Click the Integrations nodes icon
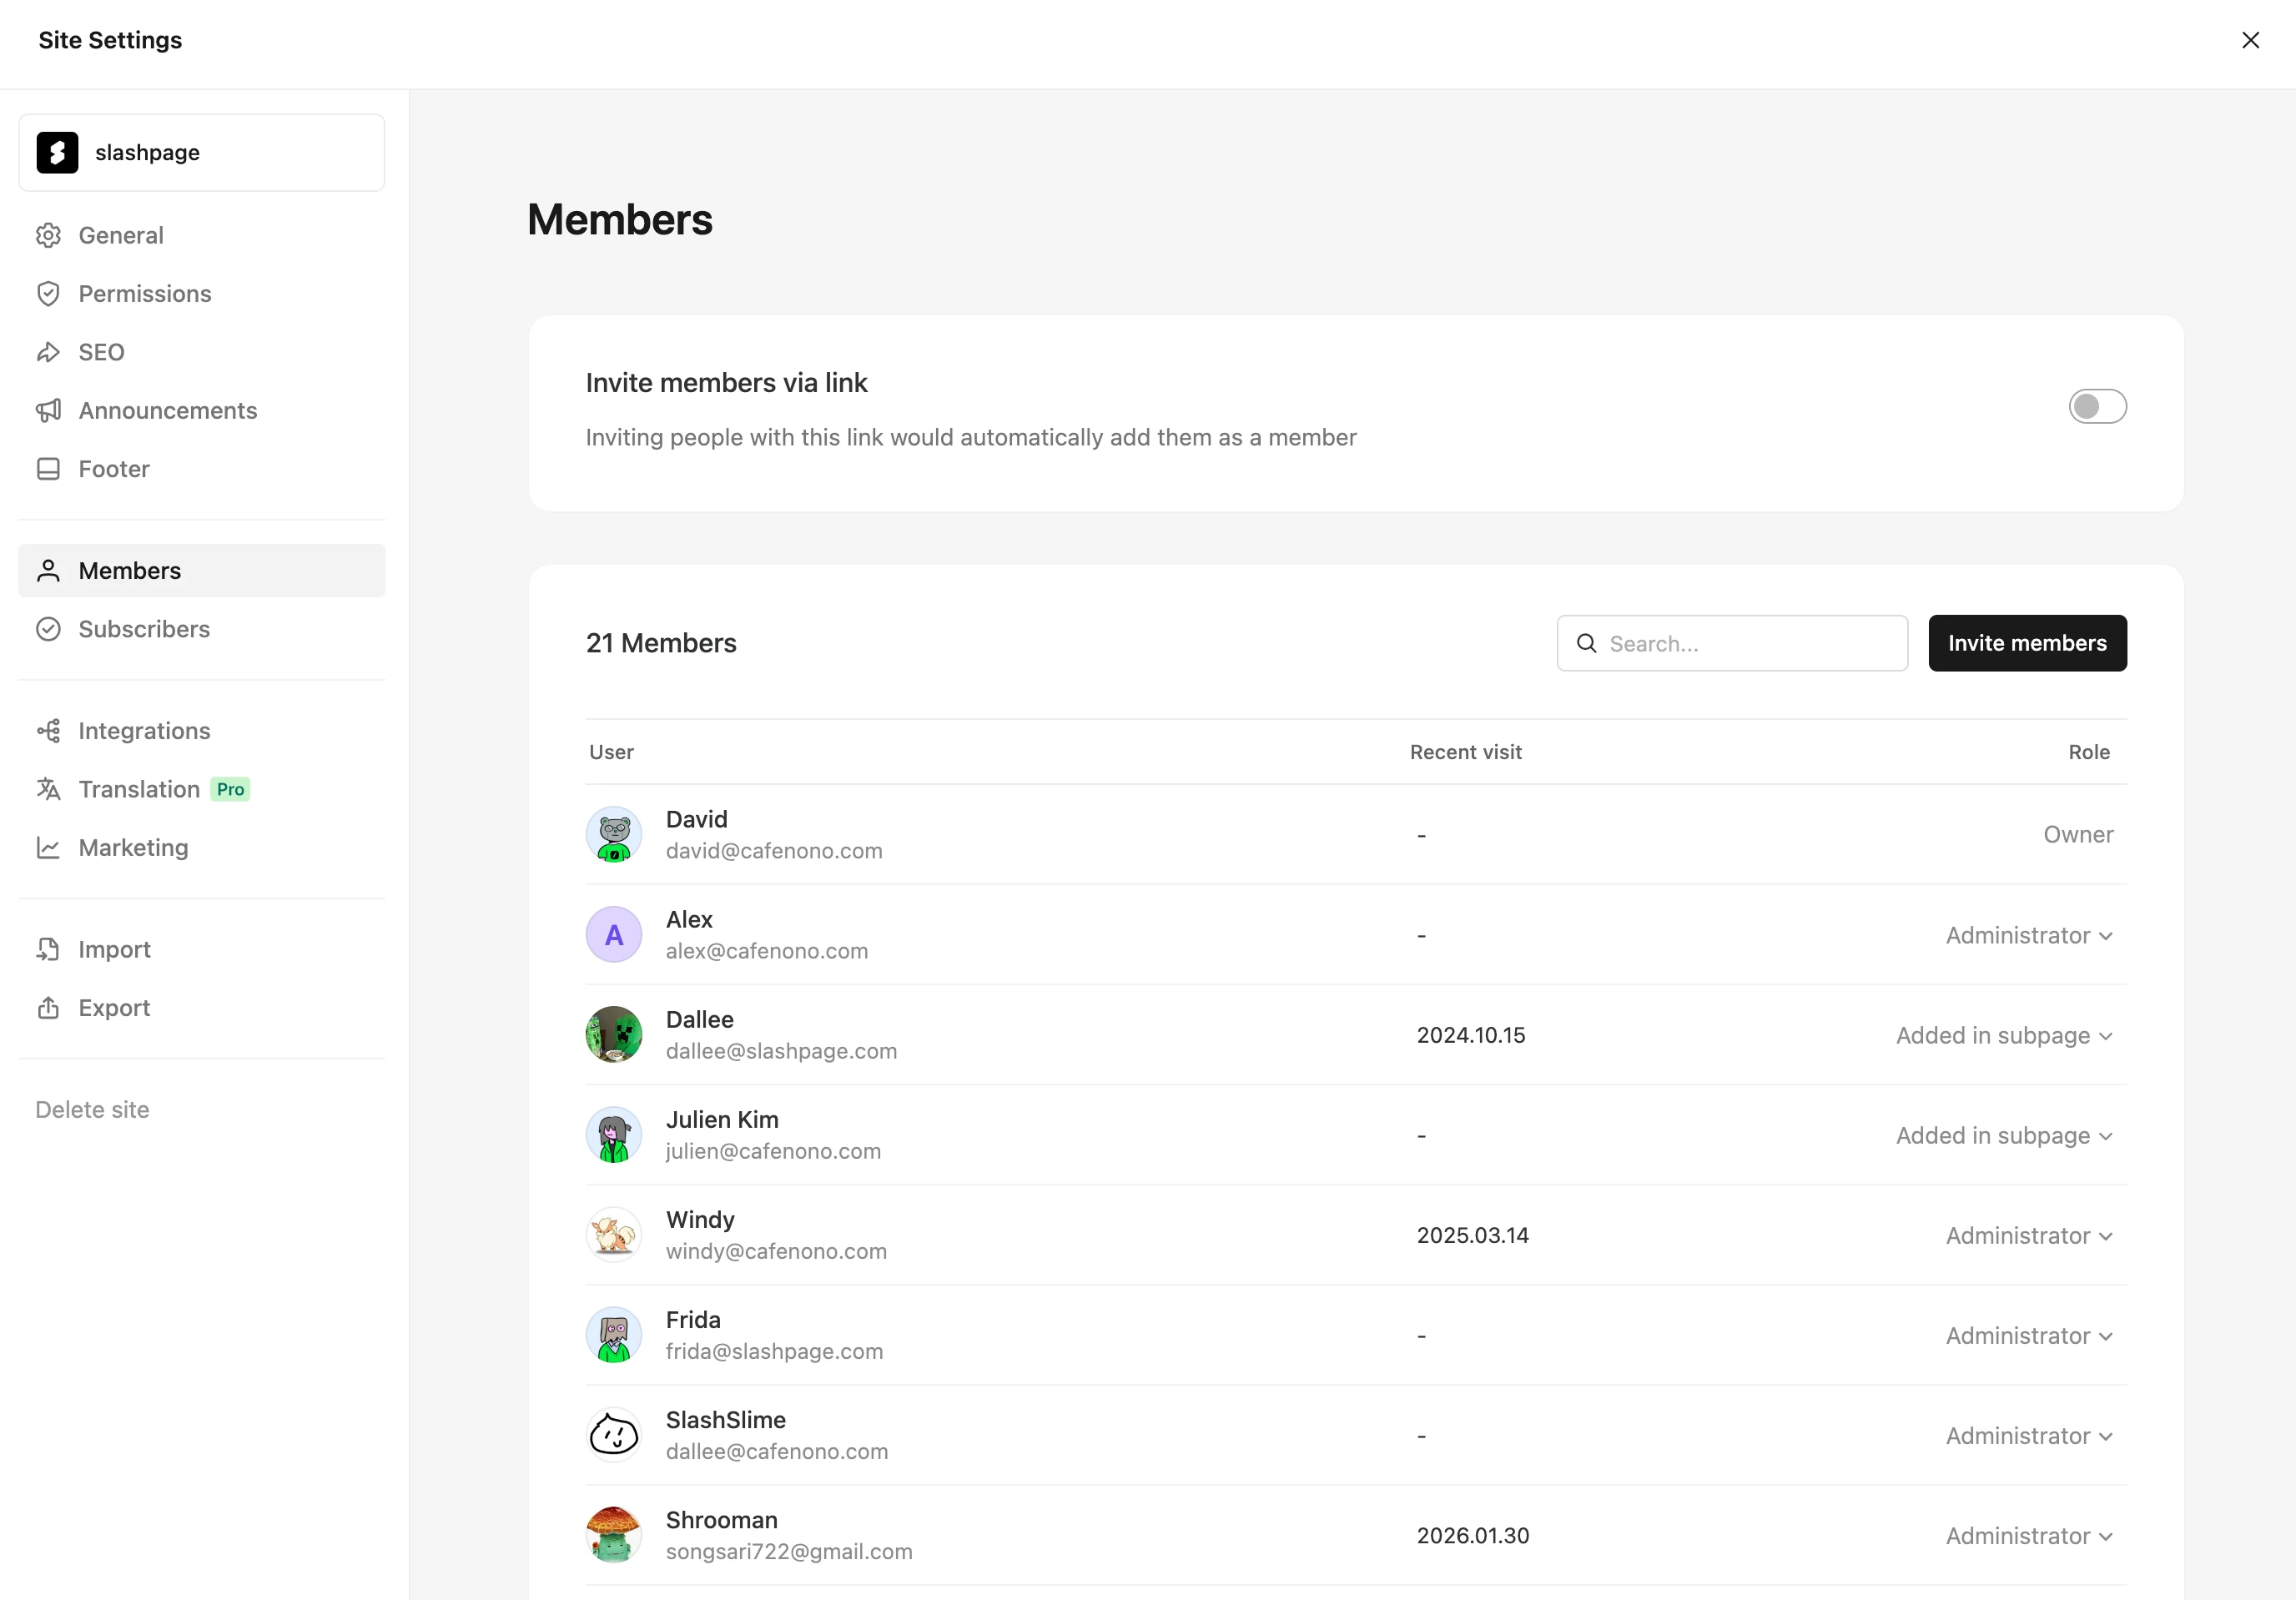Viewport: 2296px width, 1600px height. (x=48, y=731)
